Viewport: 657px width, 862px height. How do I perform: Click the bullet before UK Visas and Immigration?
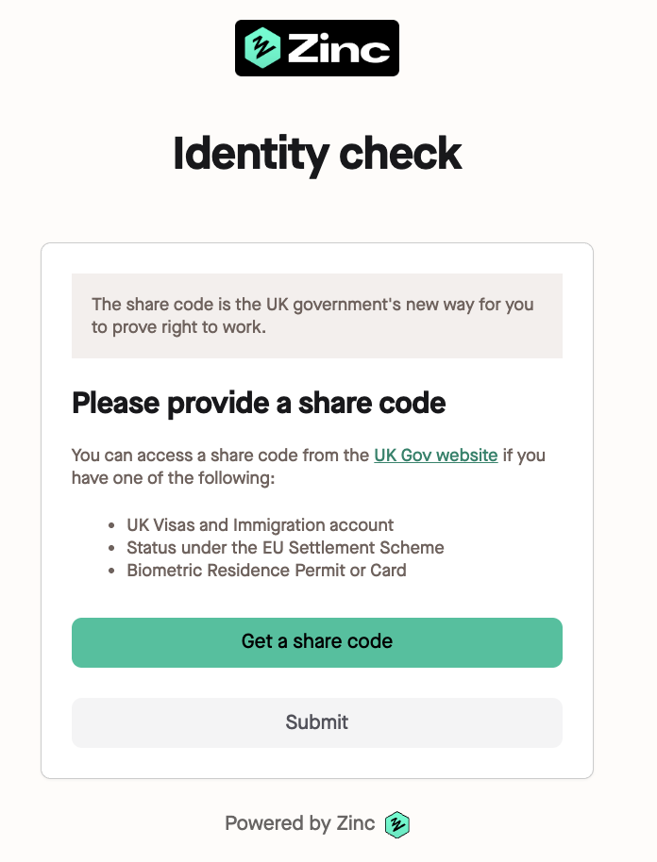pos(112,525)
